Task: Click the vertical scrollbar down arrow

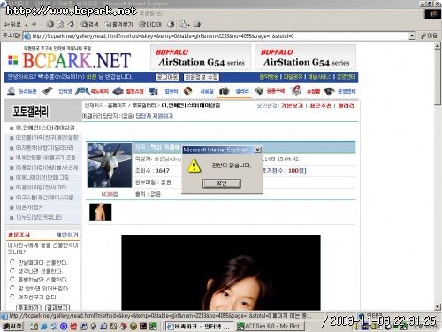Action: pos(438,307)
